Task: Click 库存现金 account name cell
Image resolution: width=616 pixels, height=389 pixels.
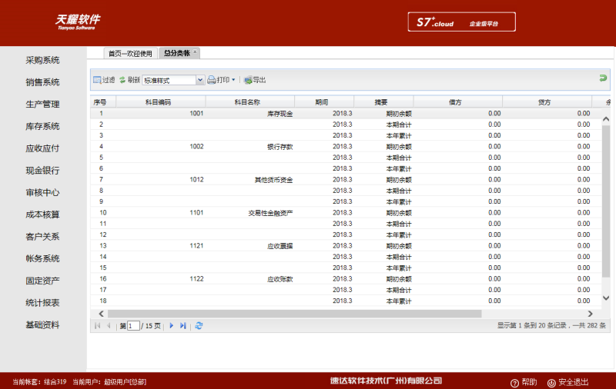Action: coord(249,113)
